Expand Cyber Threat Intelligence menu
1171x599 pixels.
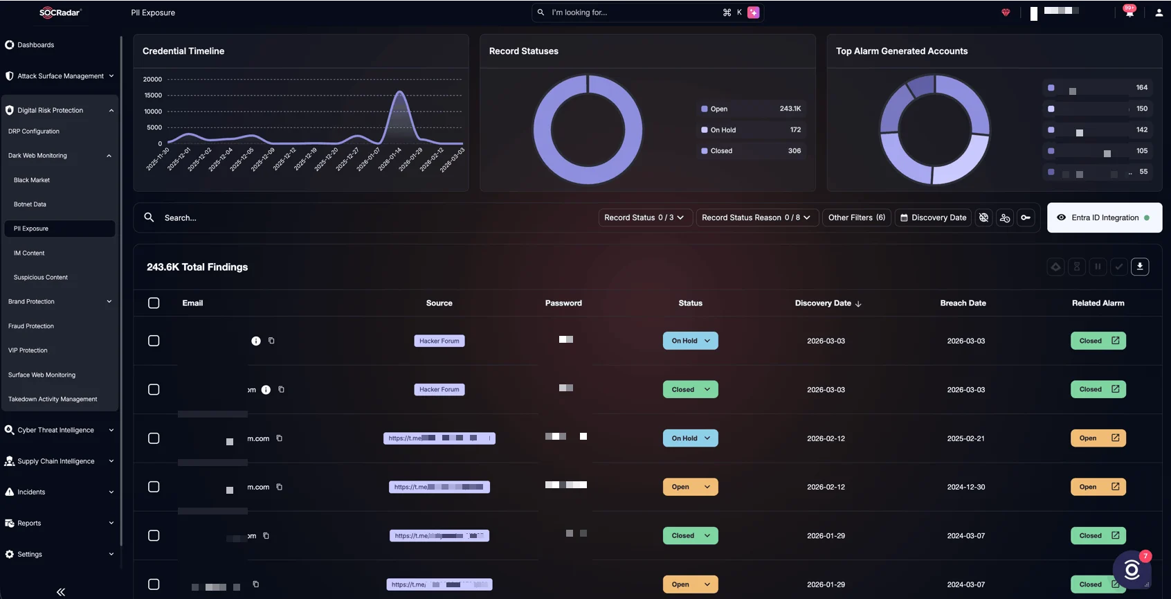click(60, 430)
